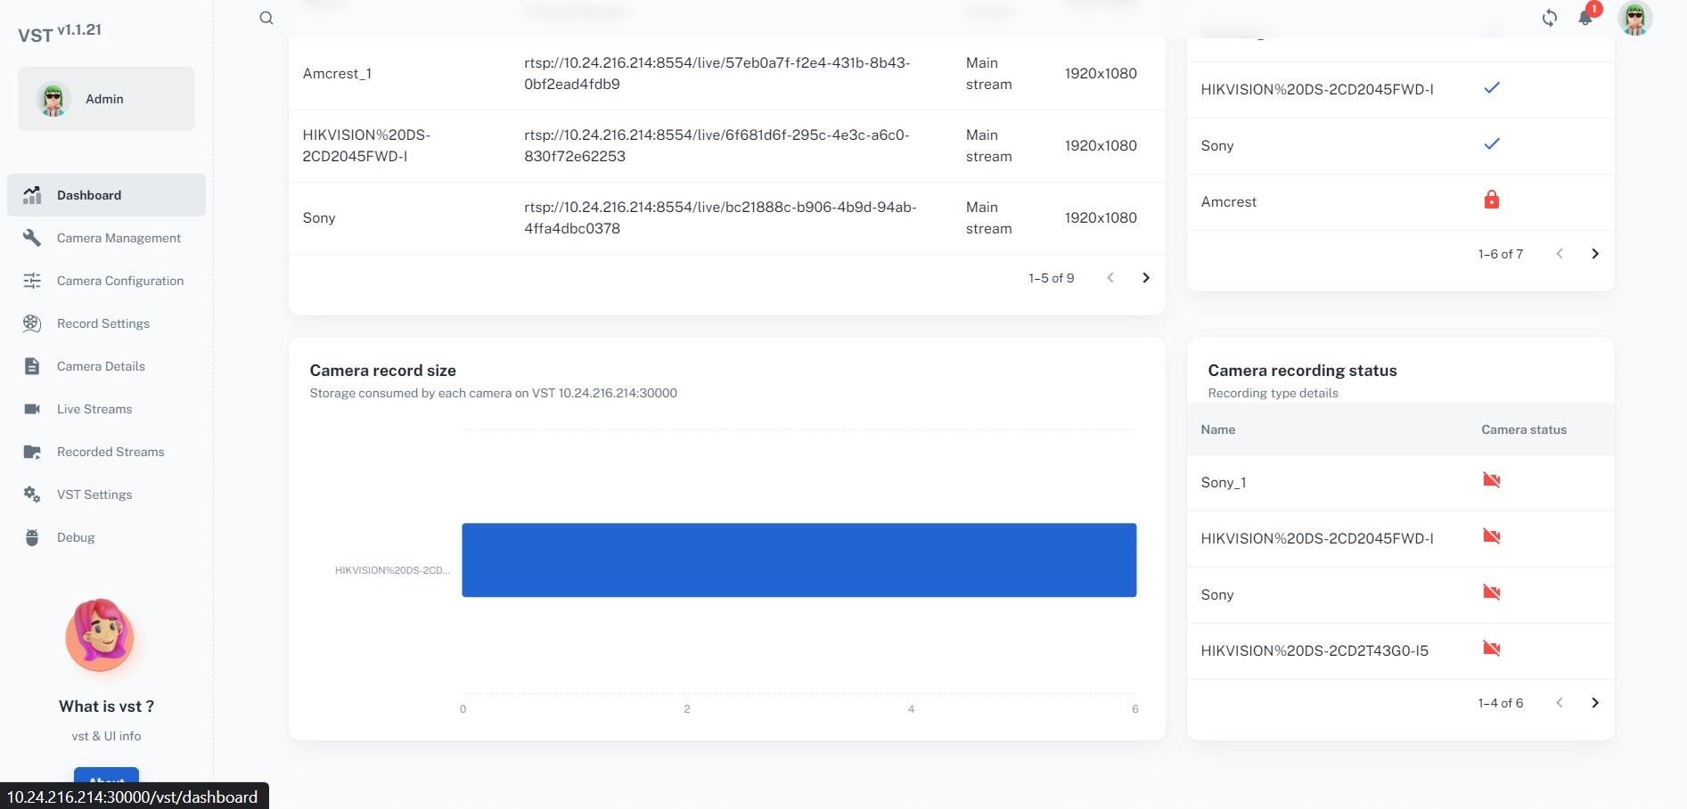The width and height of the screenshot is (1687, 809).
Task: Click recording-off camera icon for Sony_1
Action: pos(1491,481)
